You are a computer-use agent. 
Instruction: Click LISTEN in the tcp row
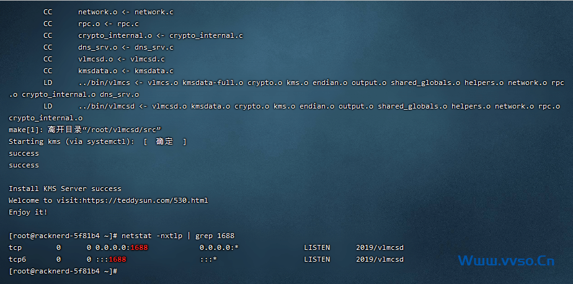tap(316, 247)
